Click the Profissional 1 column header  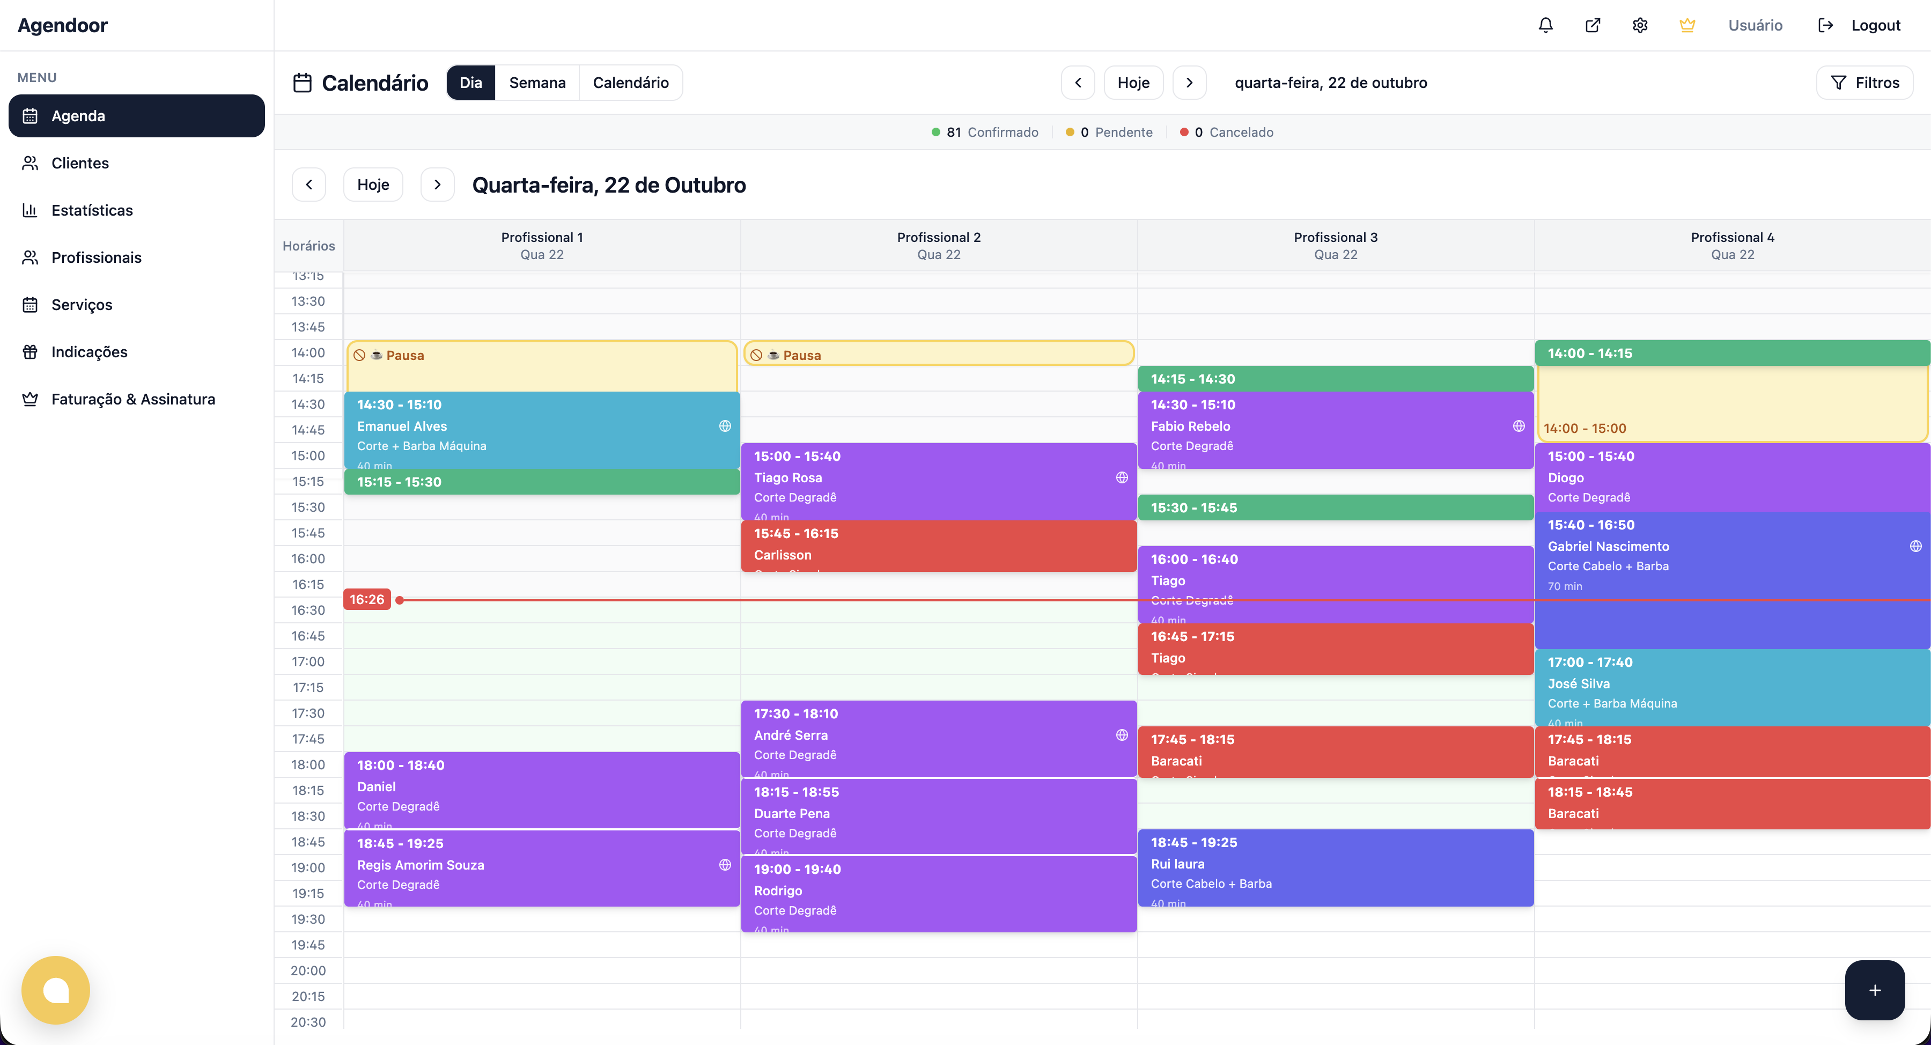[542, 246]
